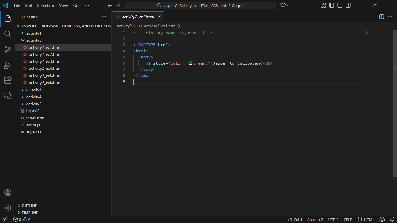Click the Spaces: 2 indentation setting
397x223 pixels.
315,220
